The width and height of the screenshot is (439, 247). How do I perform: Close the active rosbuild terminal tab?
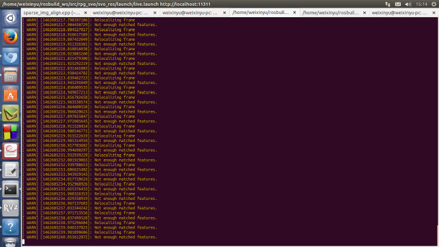click(x=295, y=13)
